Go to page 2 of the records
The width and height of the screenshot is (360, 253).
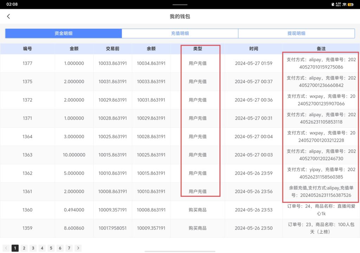click(24, 248)
